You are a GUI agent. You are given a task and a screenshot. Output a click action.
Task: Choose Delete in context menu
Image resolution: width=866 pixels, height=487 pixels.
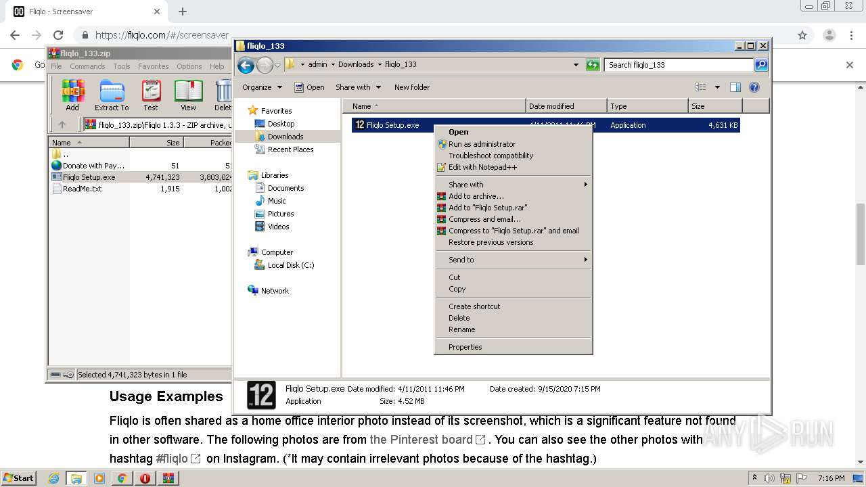coord(514,318)
